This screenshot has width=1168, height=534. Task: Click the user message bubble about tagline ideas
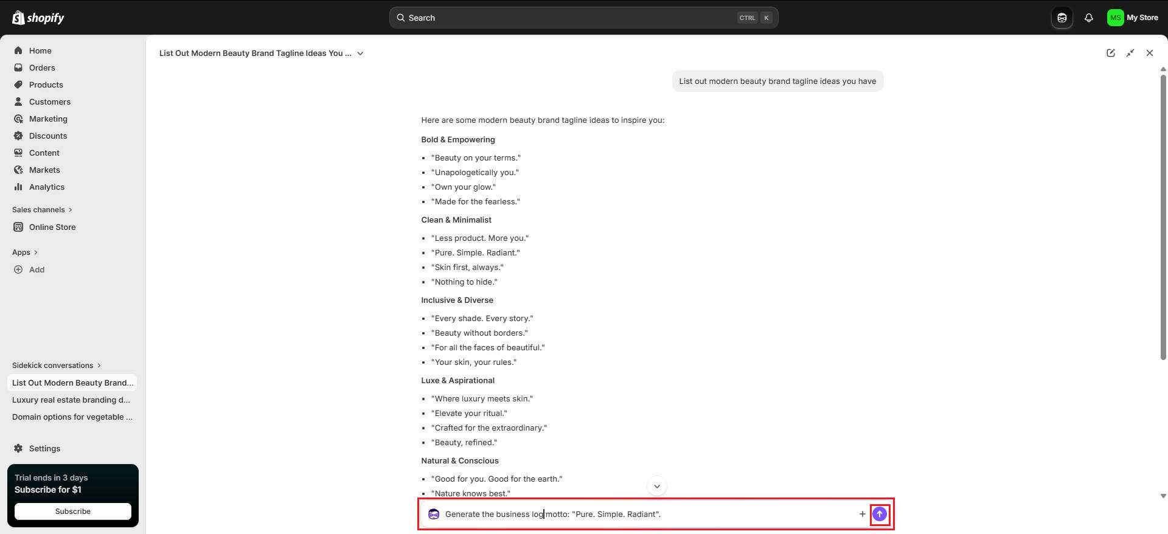(x=777, y=81)
